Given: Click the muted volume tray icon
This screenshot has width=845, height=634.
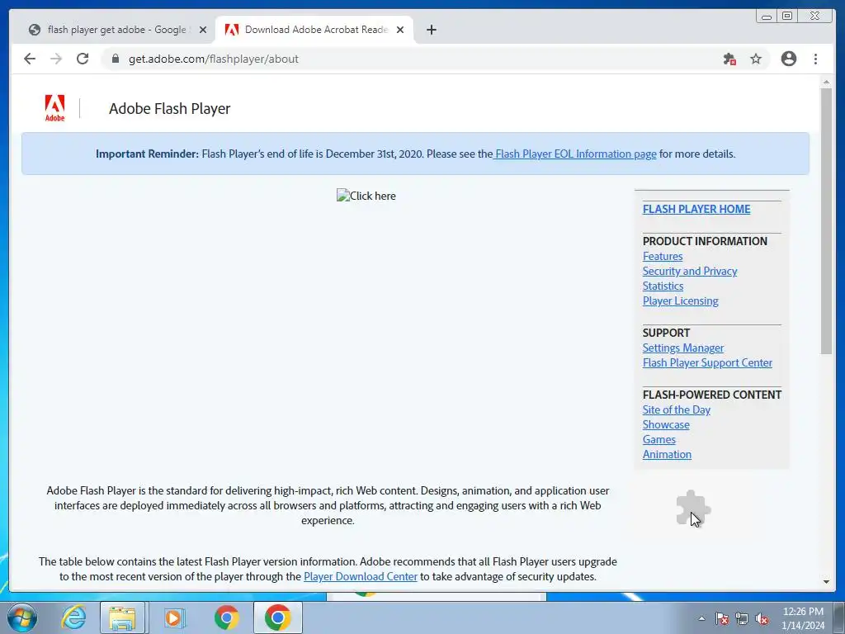Looking at the screenshot, I should 762,618.
